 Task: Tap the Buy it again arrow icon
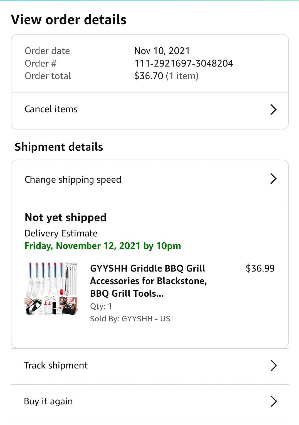(x=274, y=401)
